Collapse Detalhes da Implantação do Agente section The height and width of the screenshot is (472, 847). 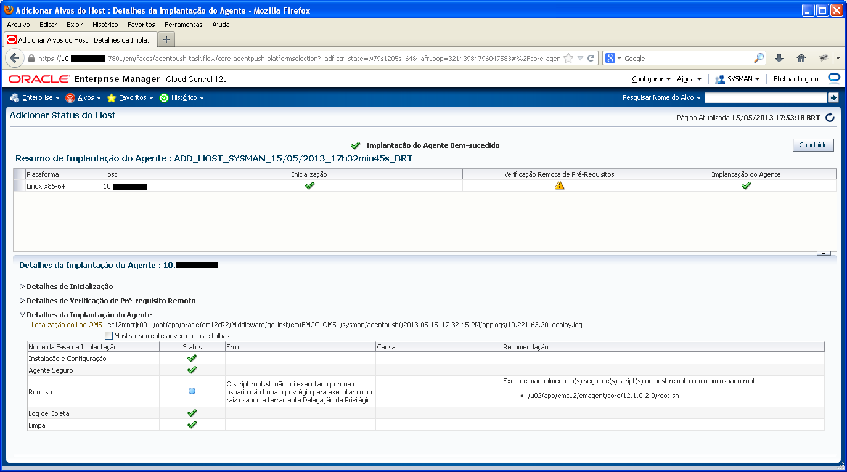click(23, 315)
